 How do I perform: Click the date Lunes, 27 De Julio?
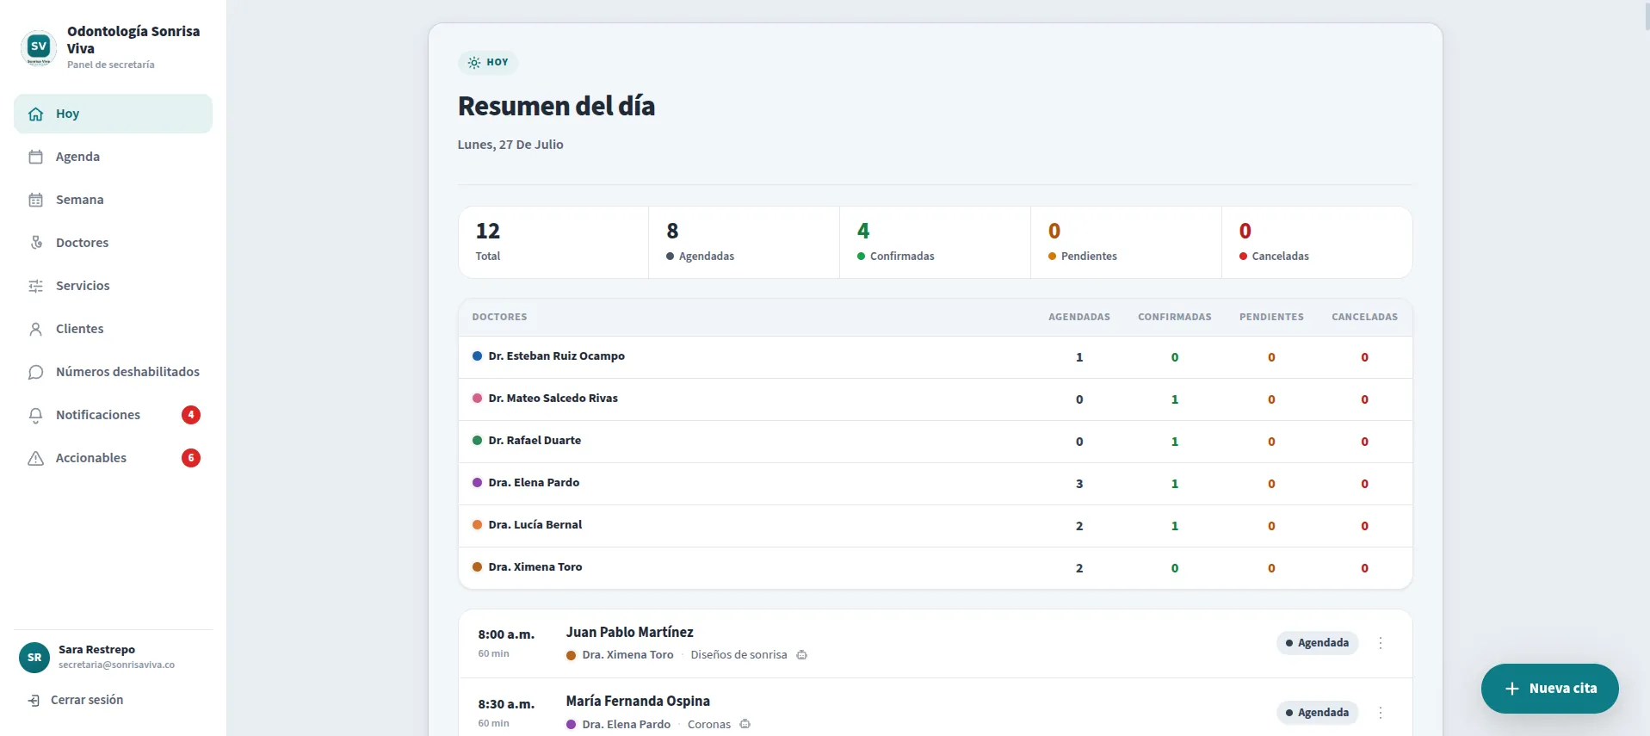tap(510, 145)
